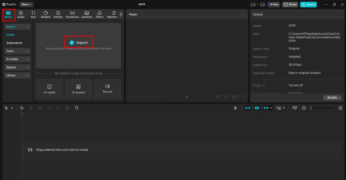The width and height of the screenshot is (346, 180).
Task: Click the Record tool card
Action: click(x=107, y=89)
